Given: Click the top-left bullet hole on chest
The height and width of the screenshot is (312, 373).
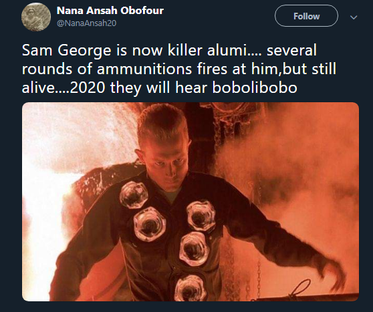Looking at the screenshot, I should click(134, 195).
